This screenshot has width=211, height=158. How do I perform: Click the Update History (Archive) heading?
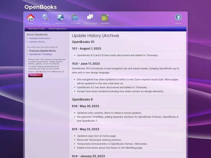[95, 36]
